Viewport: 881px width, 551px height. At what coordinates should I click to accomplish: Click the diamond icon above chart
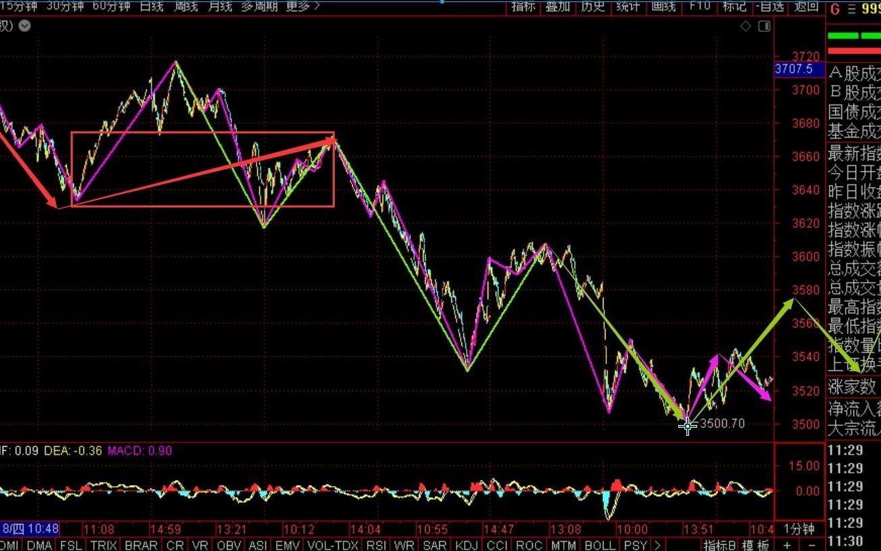point(746,26)
